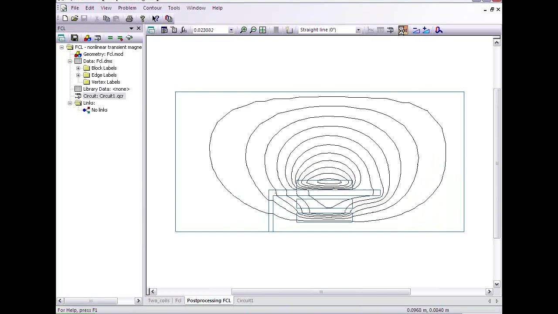Click the View results icon in FCL panel
This screenshot has height=314, width=558.
coord(129,38)
